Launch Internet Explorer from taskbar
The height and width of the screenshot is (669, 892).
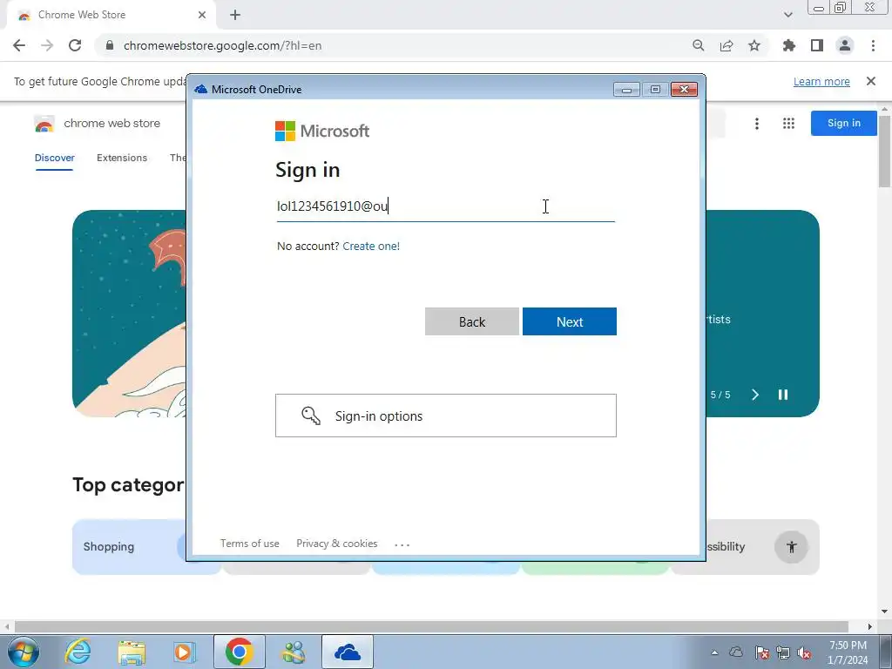pyautogui.click(x=78, y=652)
